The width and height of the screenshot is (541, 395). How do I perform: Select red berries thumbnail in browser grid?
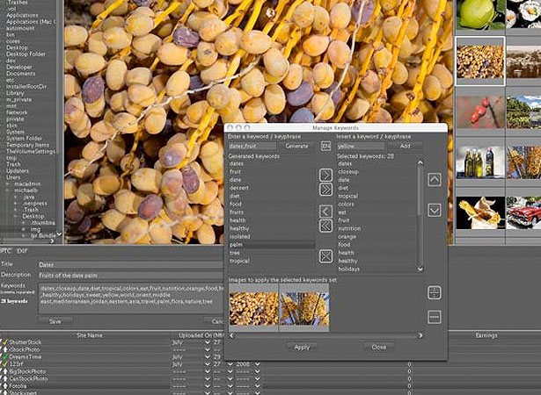(480, 112)
